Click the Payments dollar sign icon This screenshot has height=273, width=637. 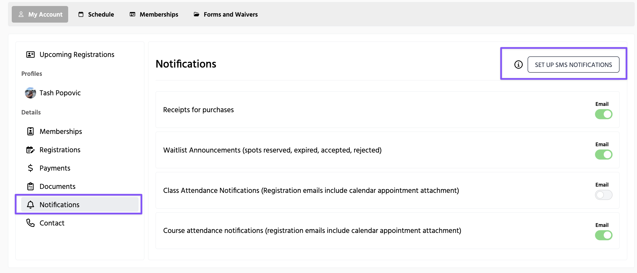coord(30,168)
